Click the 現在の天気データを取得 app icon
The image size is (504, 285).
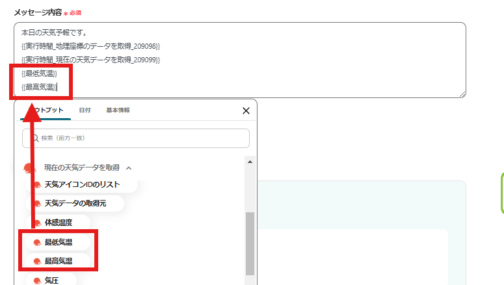pyautogui.click(x=29, y=168)
